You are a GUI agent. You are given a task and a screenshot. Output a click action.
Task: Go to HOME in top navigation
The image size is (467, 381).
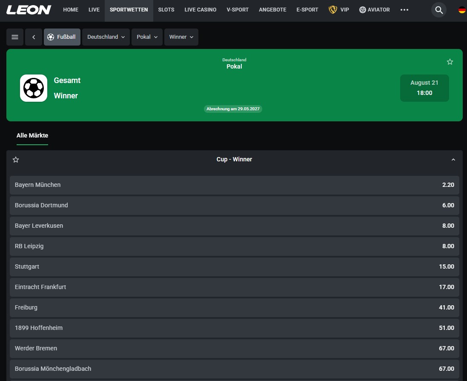click(x=71, y=10)
